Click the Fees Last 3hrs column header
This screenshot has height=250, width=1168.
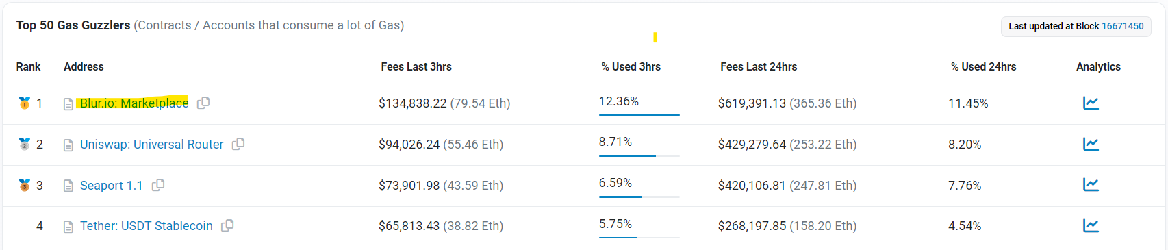click(416, 66)
